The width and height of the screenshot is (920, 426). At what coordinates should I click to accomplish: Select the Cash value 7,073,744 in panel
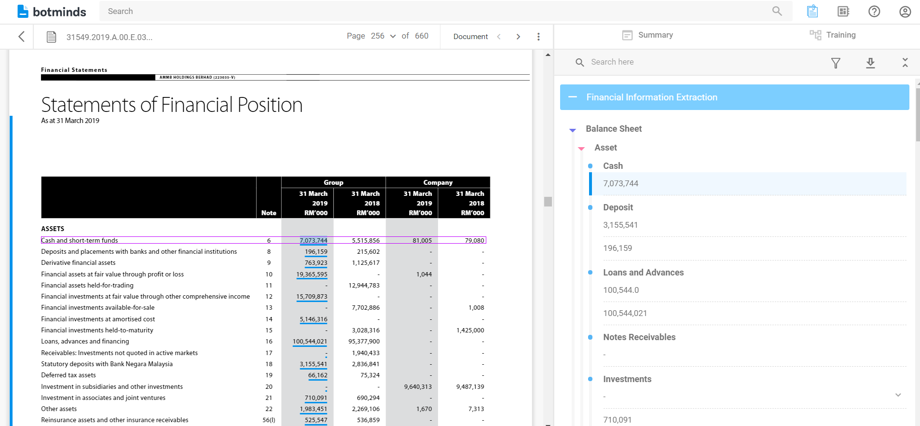point(748,183)
